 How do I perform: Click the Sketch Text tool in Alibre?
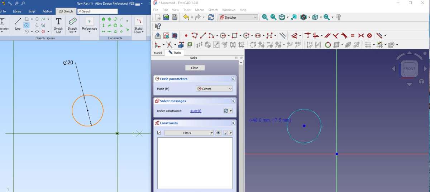(58, 25)
